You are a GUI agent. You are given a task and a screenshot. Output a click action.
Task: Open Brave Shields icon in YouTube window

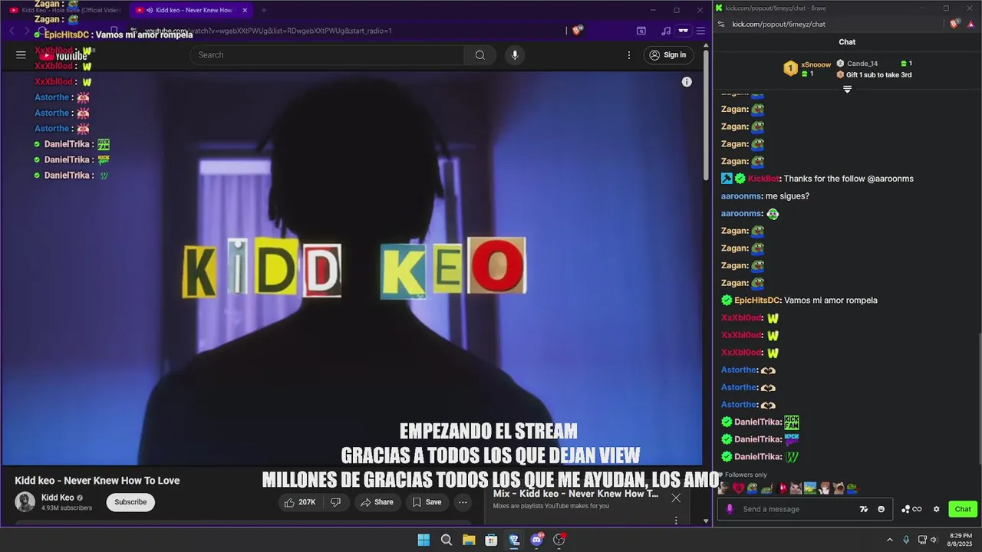click(x=578, y=31)
